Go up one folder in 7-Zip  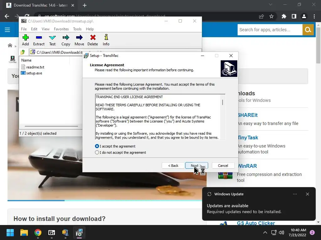point(23,52)
